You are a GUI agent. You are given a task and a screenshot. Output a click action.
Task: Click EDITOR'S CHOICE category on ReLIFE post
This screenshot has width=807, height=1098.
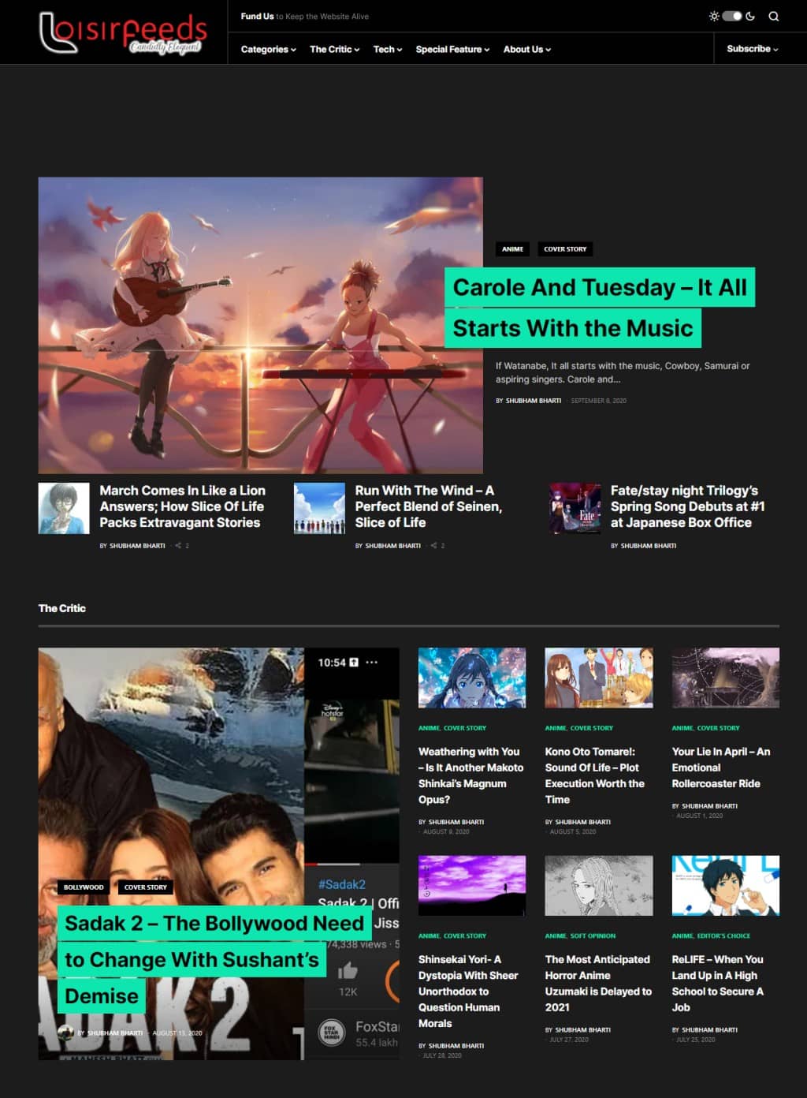723,936
